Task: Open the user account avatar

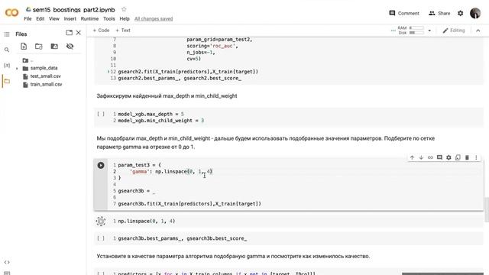Action: [x=475, y=13]
